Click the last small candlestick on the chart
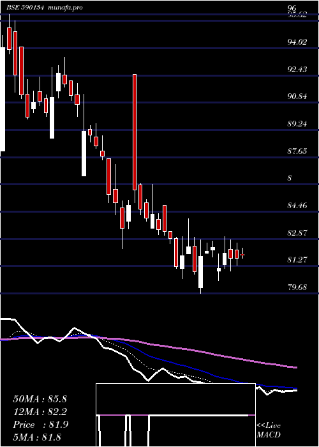Viewport: 319px width, 447px height. pos(242,254)
